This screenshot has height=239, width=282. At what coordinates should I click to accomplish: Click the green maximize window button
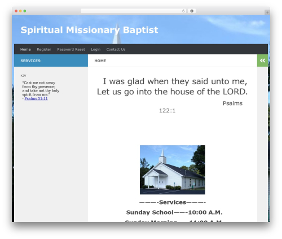pyautogui.click(x=25, y=11)
